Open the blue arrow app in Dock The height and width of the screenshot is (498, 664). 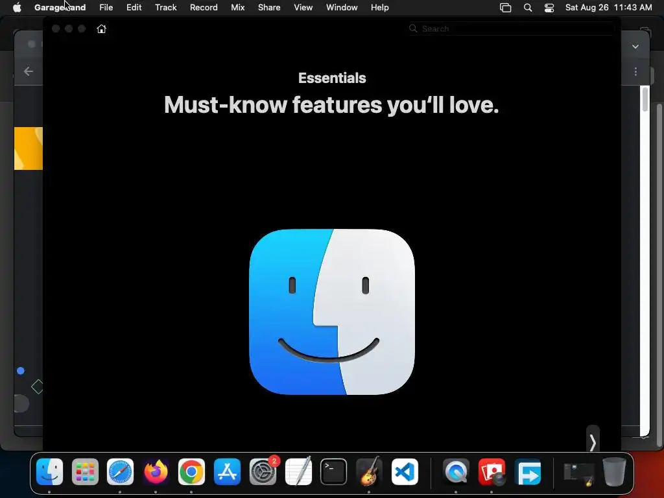coord(528,471)
